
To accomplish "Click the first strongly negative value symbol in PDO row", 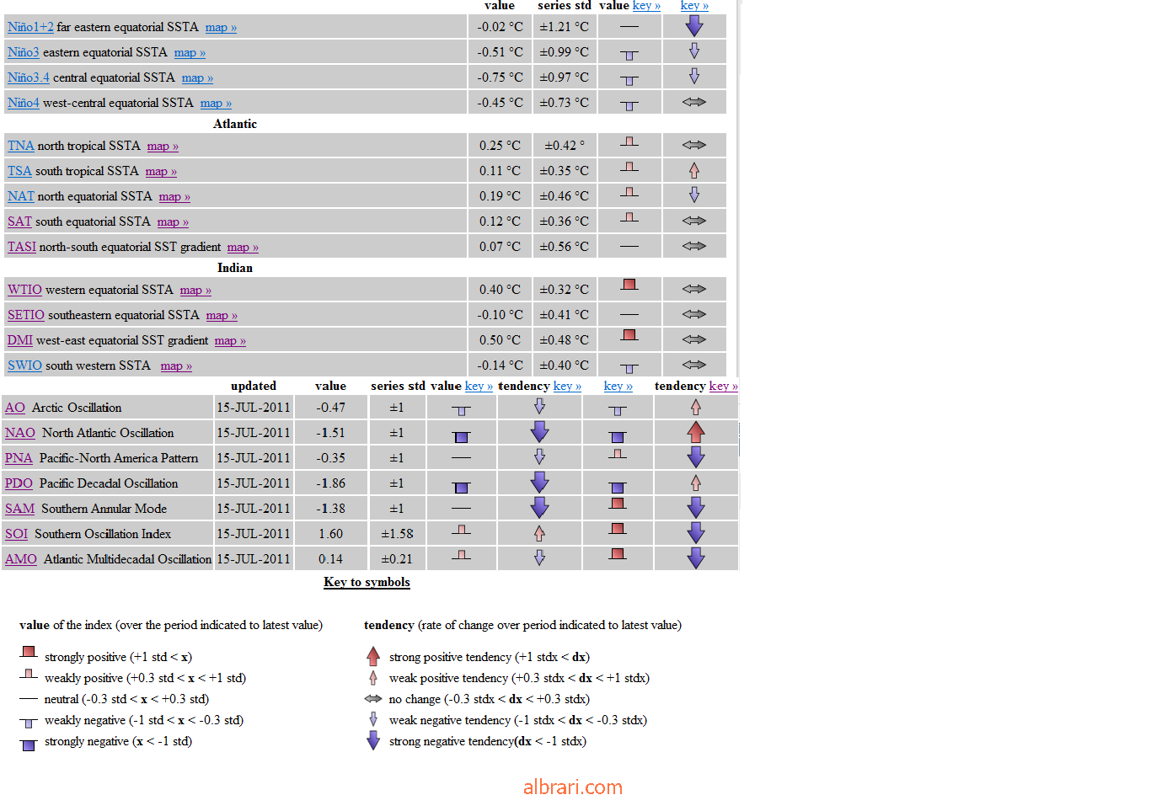I will tap(461, 488).
